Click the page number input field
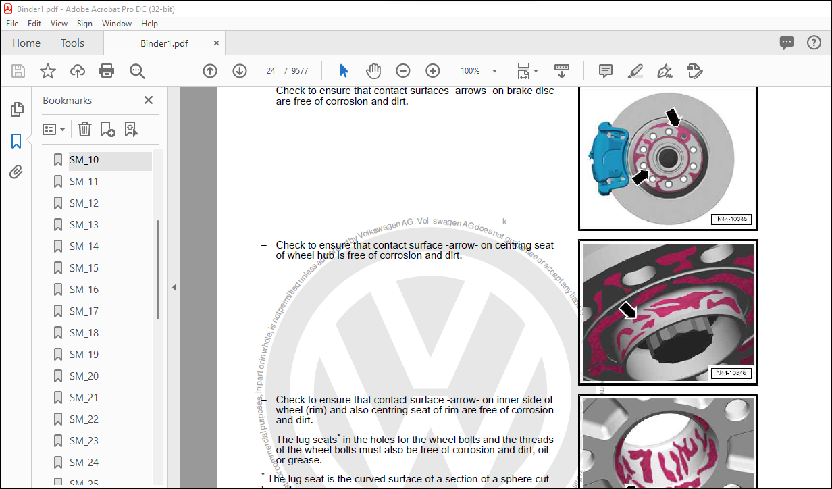The height and width of the screenshot is (489, 832). (271, 71)
